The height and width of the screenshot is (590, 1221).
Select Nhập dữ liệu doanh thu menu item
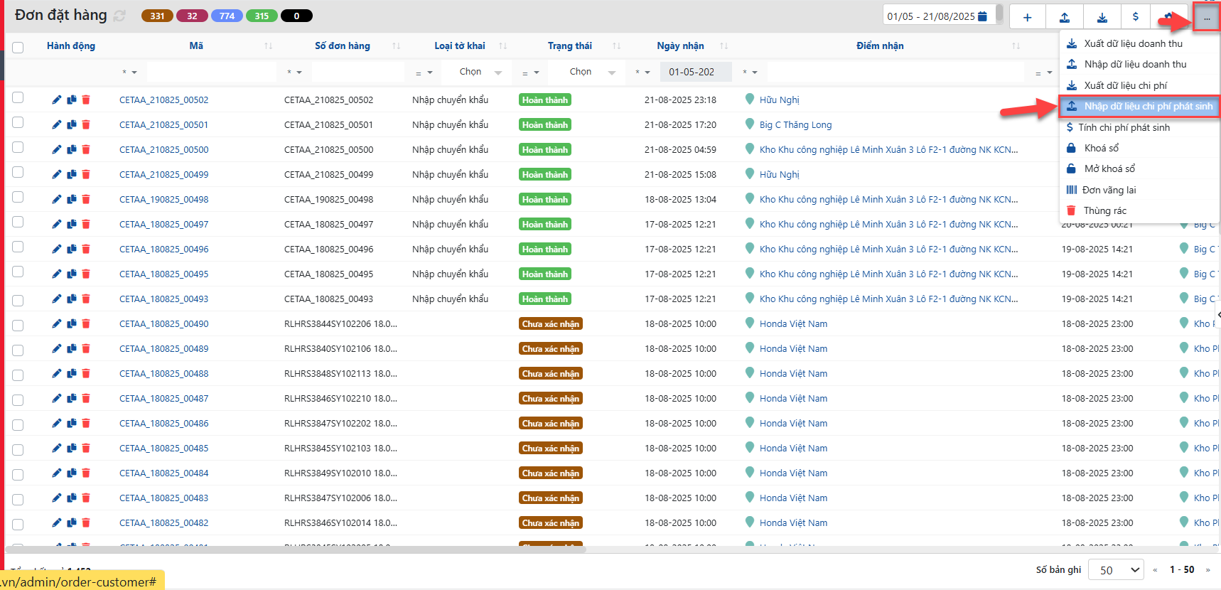tap(1139, 64)
